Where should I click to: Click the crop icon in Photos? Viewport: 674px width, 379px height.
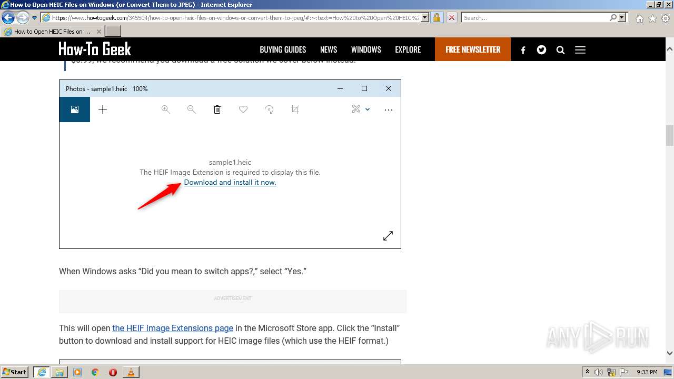(x=295, y=109)
